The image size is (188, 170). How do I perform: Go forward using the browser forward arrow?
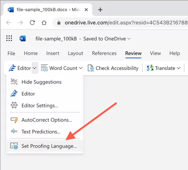tap(20, 22)
